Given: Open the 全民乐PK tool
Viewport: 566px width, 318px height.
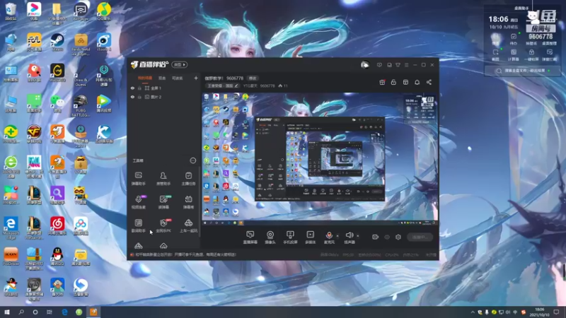Looking at the screenshot, I should (163, 225).
